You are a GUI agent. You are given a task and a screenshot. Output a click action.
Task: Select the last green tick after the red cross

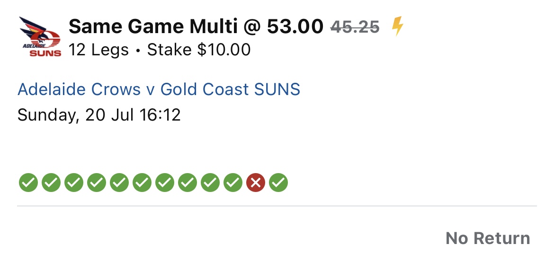(x=278, y=183)
